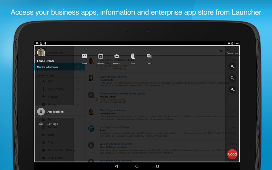The height and width of the screenshot is (170, 272).
Task: Open the Sent folder
Action: pos(60,135)
